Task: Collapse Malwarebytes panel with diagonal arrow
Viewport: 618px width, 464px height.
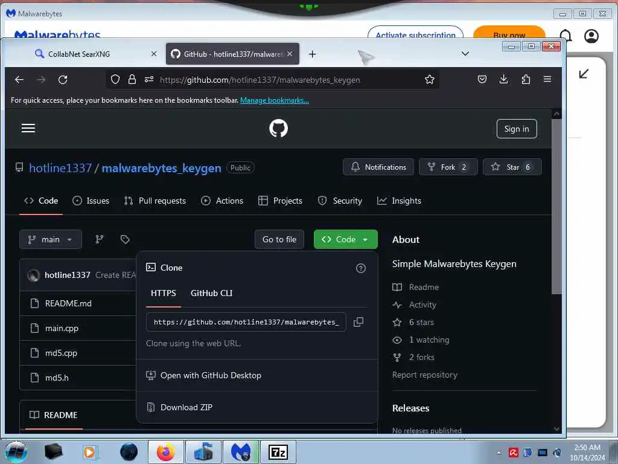Action: 584,74
